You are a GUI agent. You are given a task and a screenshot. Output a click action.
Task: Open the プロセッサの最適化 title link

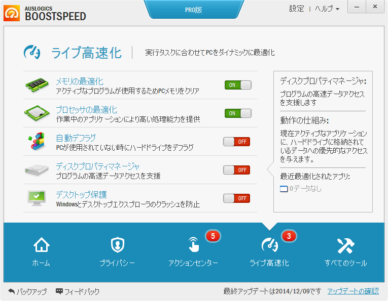pyautogui.click(x=86, y=110)
